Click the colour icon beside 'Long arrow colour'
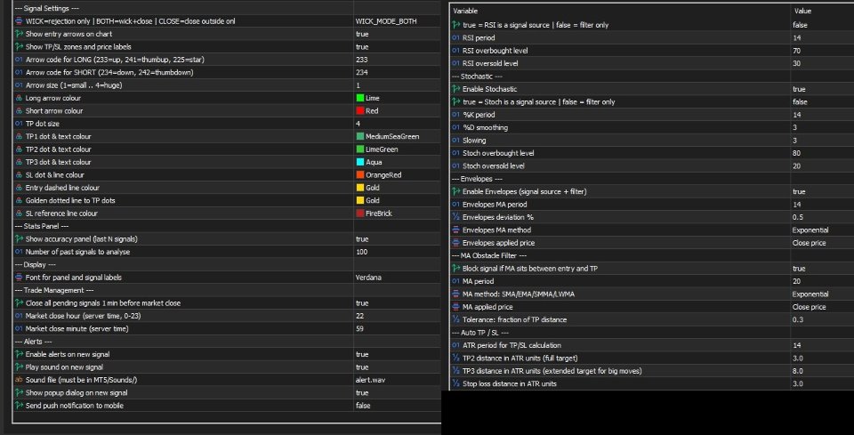The image size is (854, 435). 19,98
